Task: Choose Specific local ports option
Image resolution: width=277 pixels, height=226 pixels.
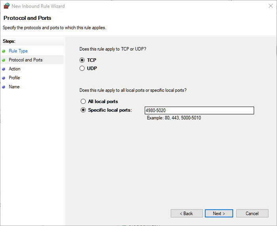Action: point(83,110)
